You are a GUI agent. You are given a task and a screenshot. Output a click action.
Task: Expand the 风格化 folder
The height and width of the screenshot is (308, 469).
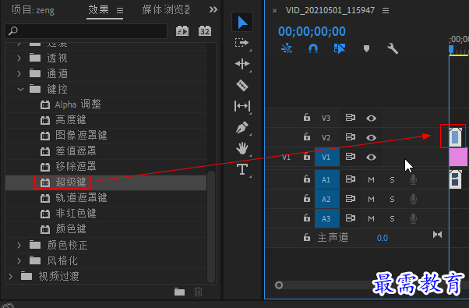19,260
